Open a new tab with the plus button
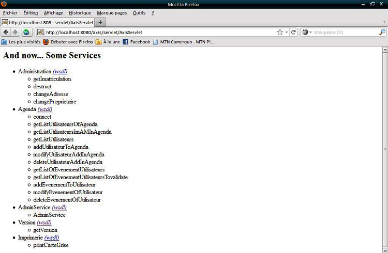 tap(100, 22)
